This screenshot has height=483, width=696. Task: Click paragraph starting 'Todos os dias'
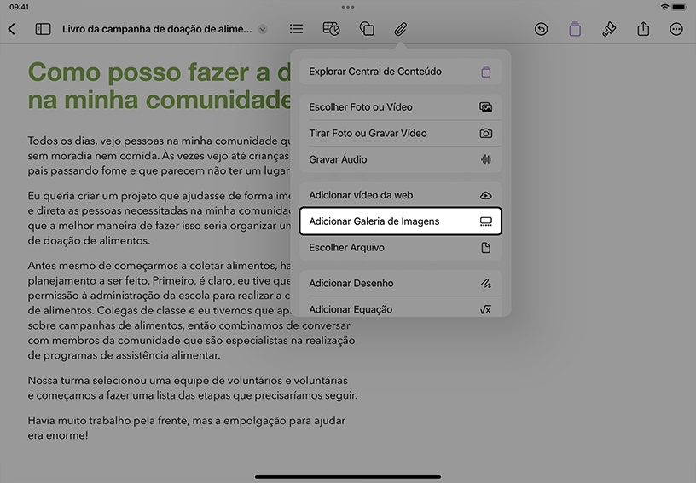pyautogui.click(x=159, y=156)
